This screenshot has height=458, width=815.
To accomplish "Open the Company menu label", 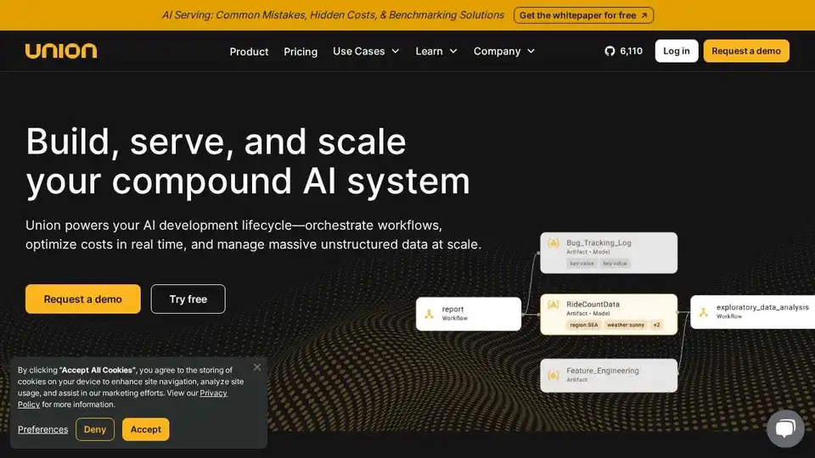I will (497, 51).
